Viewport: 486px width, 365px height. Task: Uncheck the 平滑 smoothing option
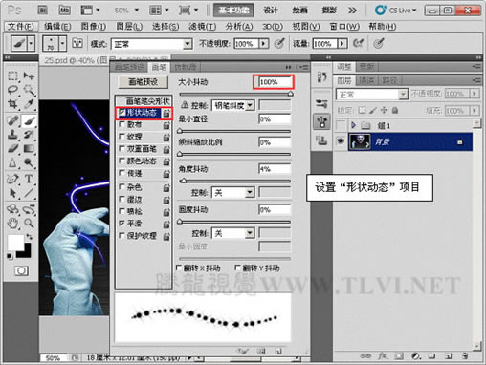point(121,224)
